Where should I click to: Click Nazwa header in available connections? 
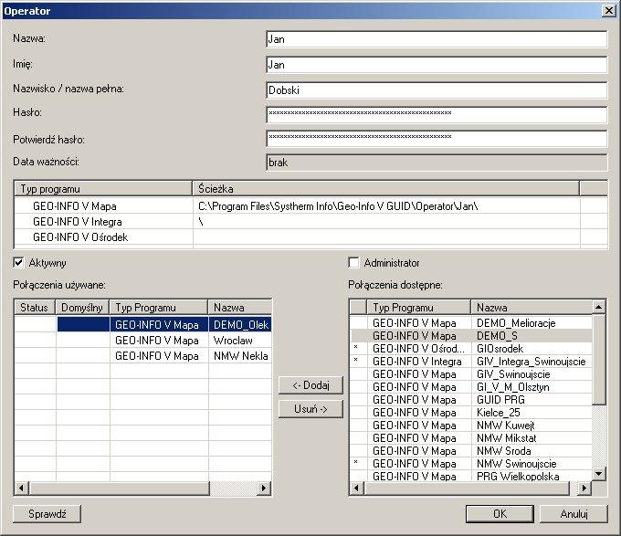point(532,307)
